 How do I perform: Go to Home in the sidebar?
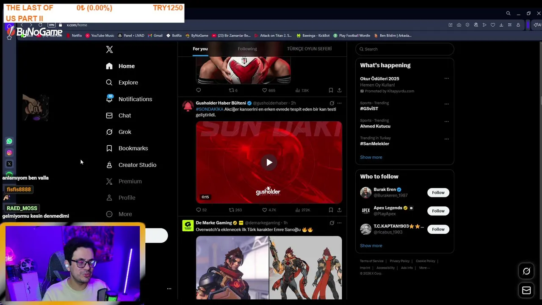click(121, 66)
